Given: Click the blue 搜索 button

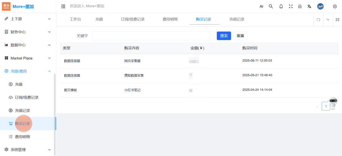Looking at the screenshot, I should coord(224,36).
